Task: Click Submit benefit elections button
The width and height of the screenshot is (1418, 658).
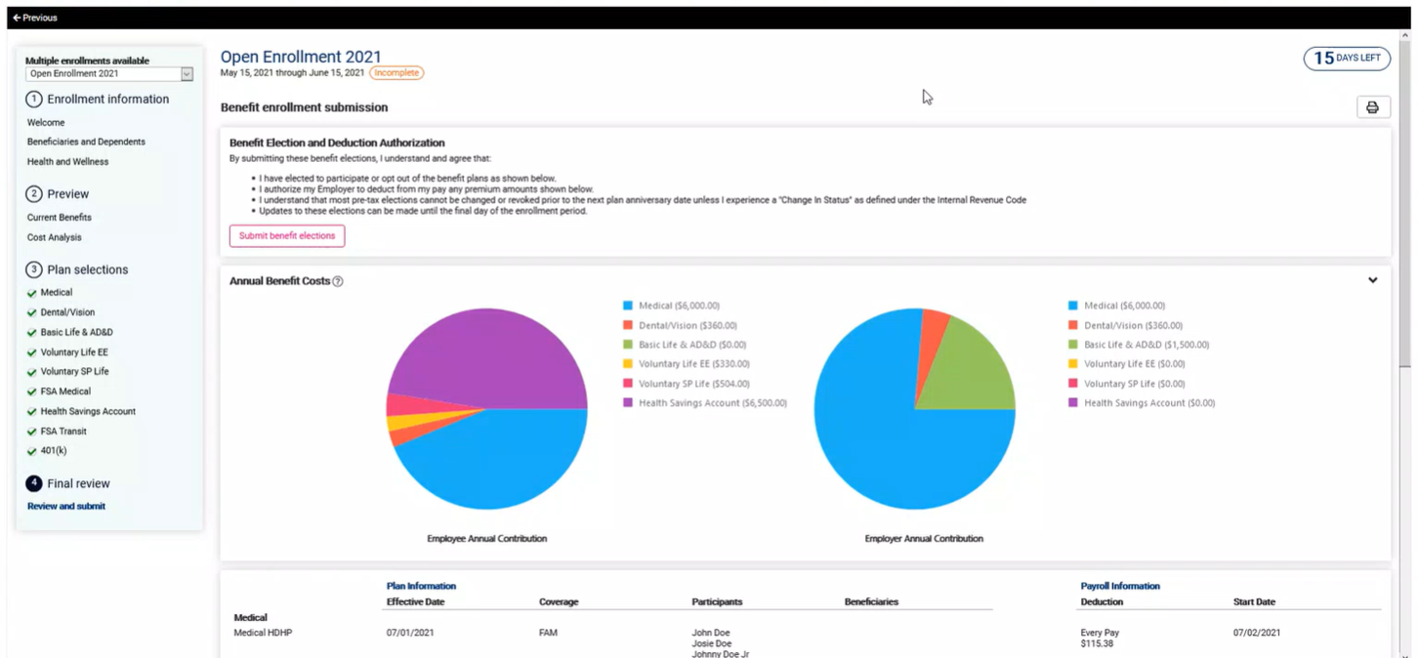Action: 287,236
